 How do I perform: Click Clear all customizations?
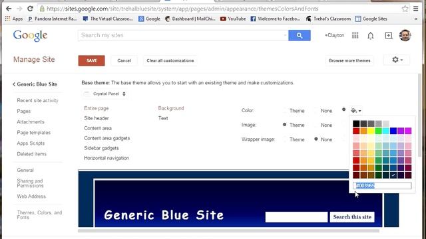pos(170,60)
